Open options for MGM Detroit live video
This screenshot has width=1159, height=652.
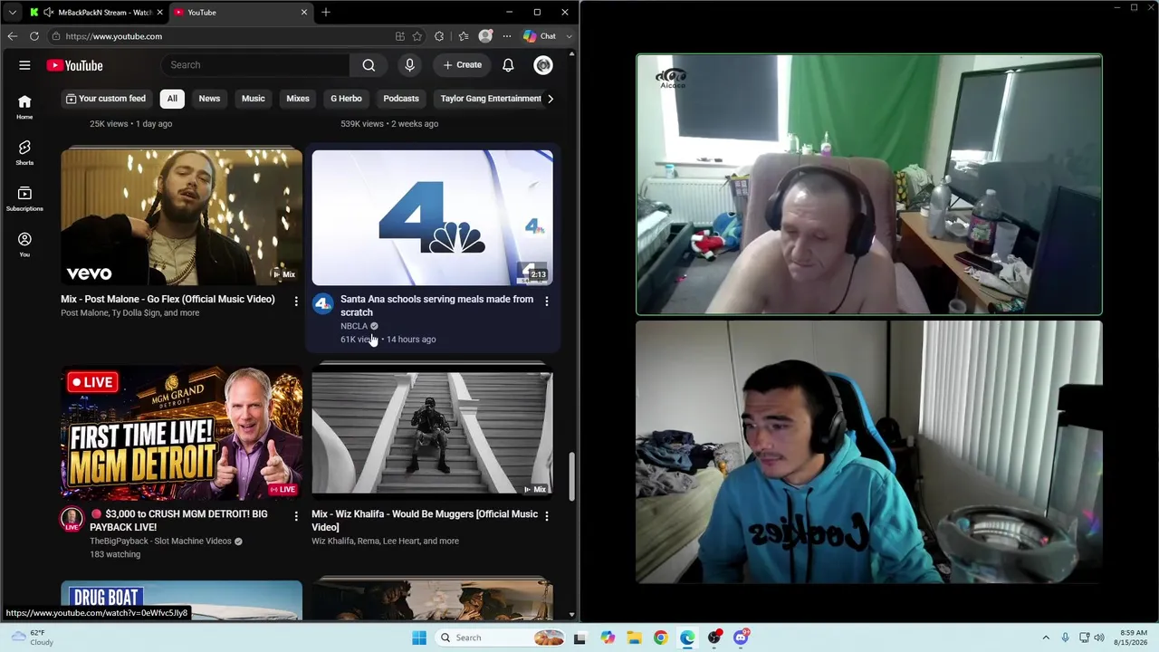pos(296,516)
